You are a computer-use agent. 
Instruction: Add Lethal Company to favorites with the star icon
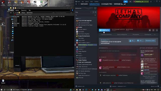click(157, 30)
